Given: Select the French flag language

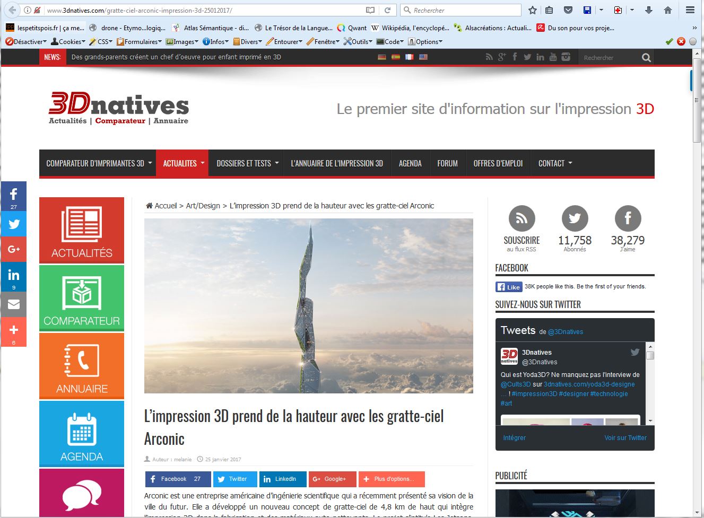Looking at the screenshot, I should coord(409,57).
